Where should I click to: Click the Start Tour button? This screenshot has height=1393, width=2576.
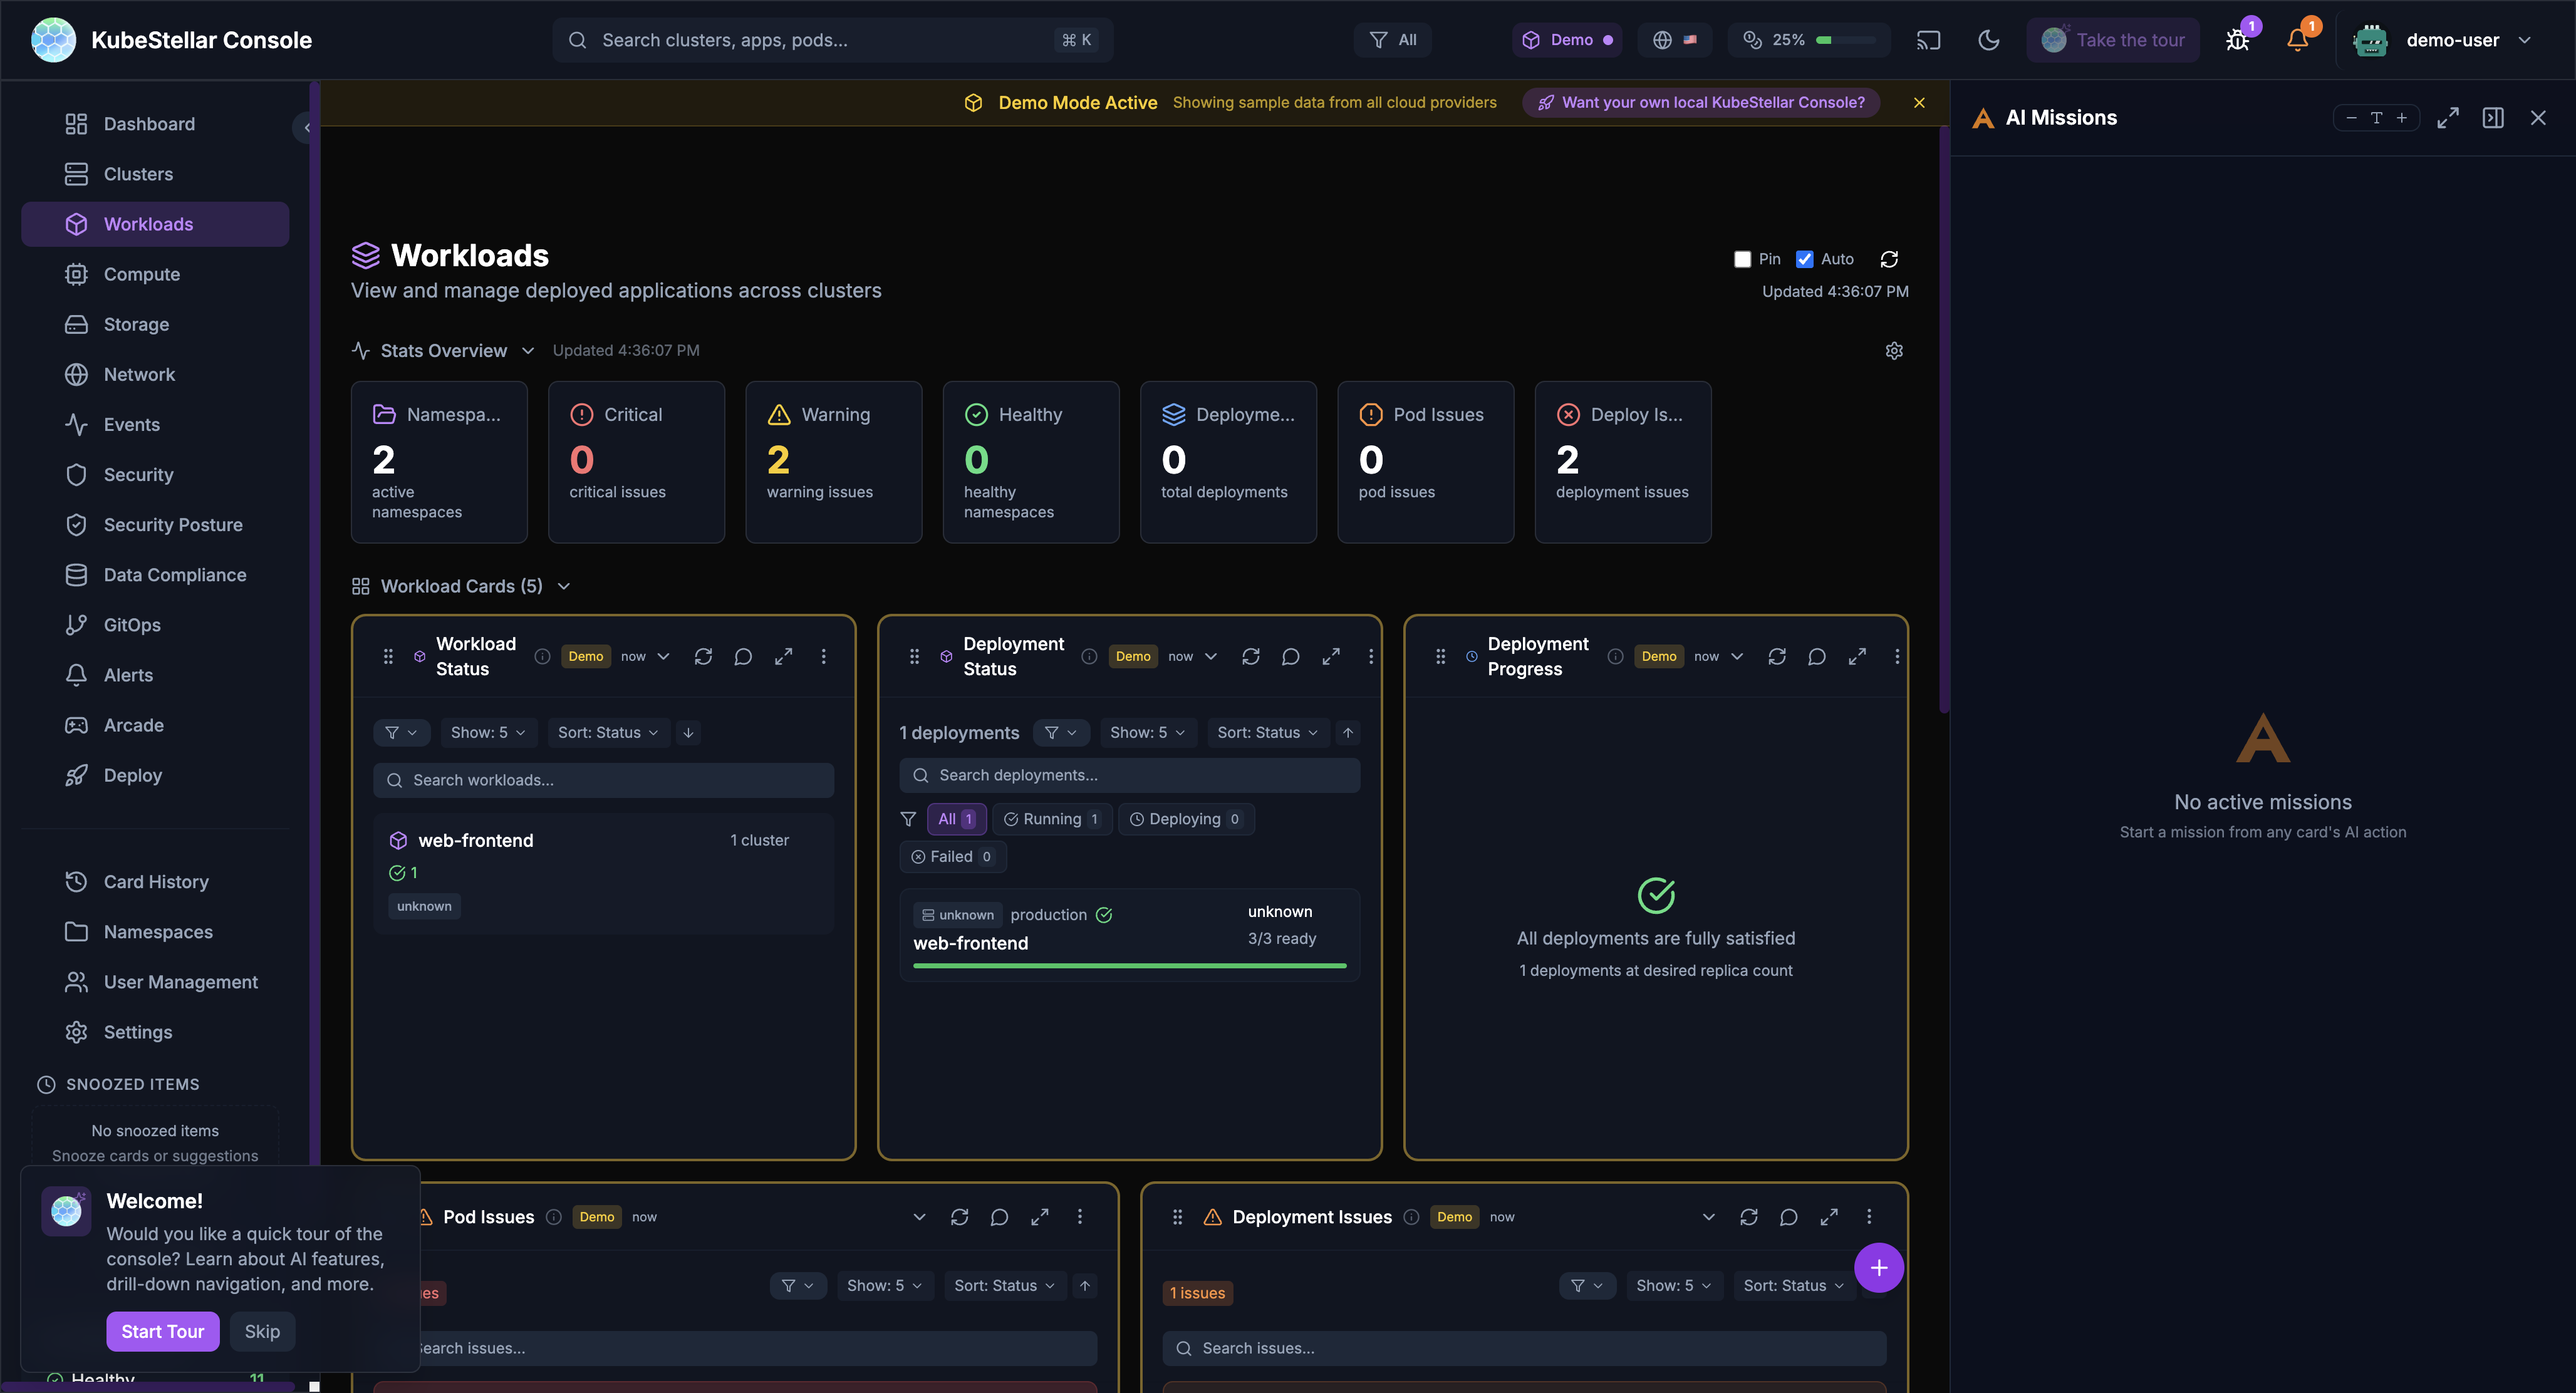[x=162, y=1331]
